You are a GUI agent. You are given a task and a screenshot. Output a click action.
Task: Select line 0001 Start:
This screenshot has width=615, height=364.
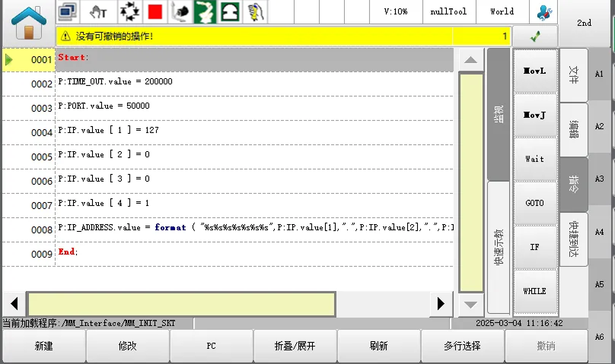[228, 60]
